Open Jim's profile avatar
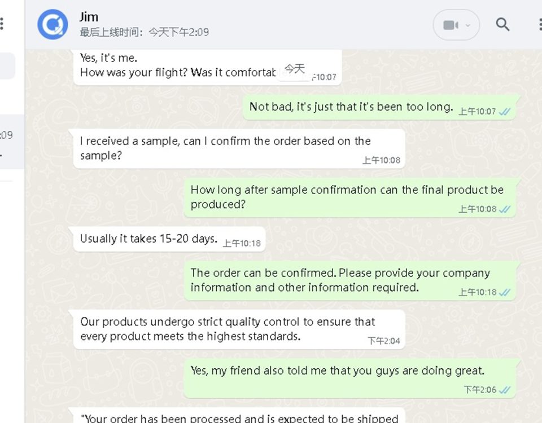 click(x=53, y=24)
